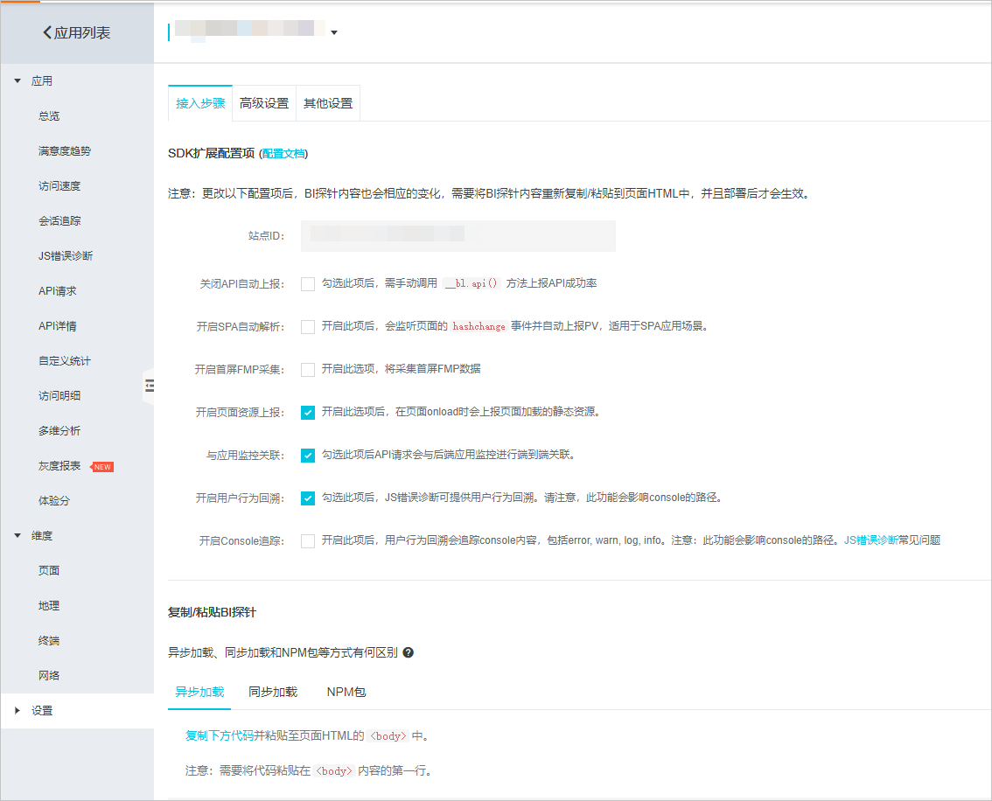992x801 pixels.
Task: Open 自定义统计 in the sidebar
Action: [x=65, y=361]
